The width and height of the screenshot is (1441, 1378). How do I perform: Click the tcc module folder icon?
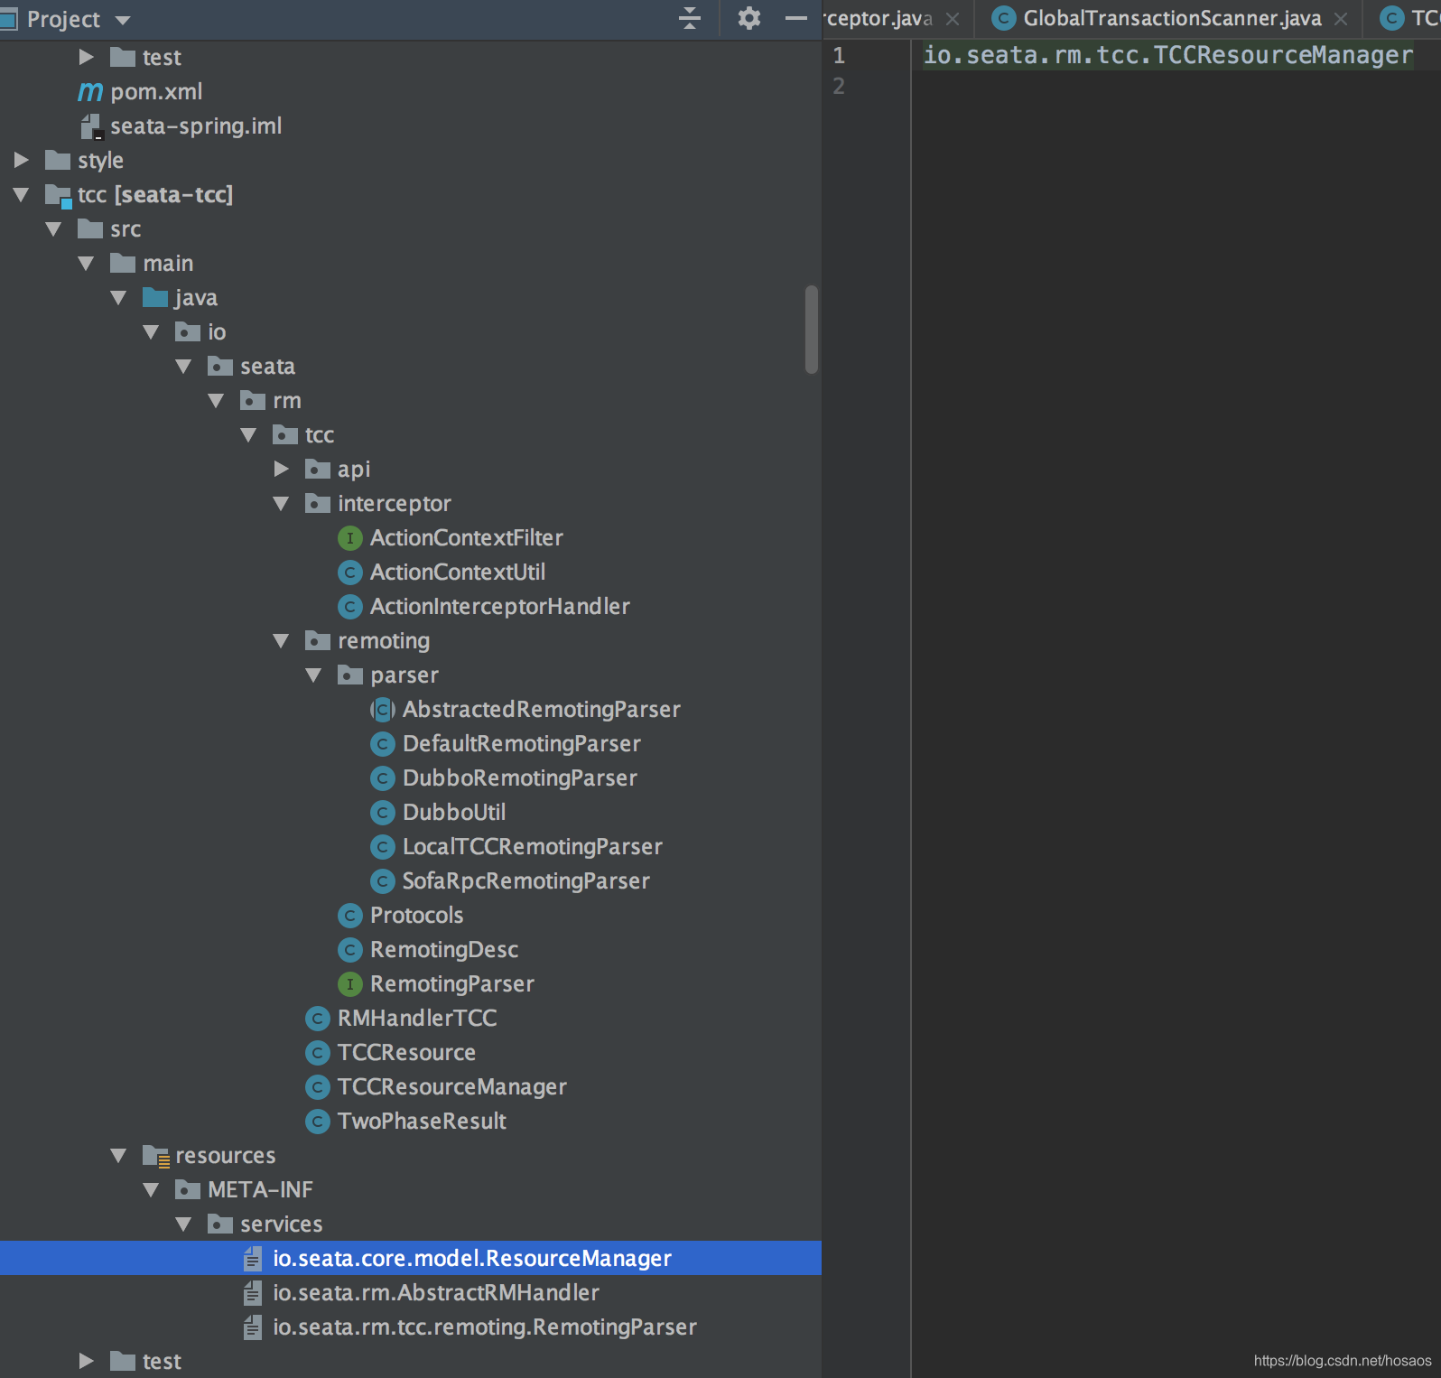pyautogui.click(x=58, y=195)
